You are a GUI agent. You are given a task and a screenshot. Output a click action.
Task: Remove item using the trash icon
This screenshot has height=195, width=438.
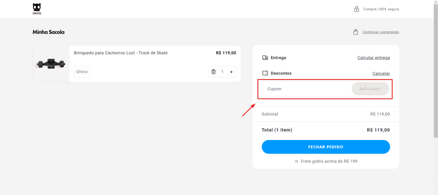(x=213, y=72)
